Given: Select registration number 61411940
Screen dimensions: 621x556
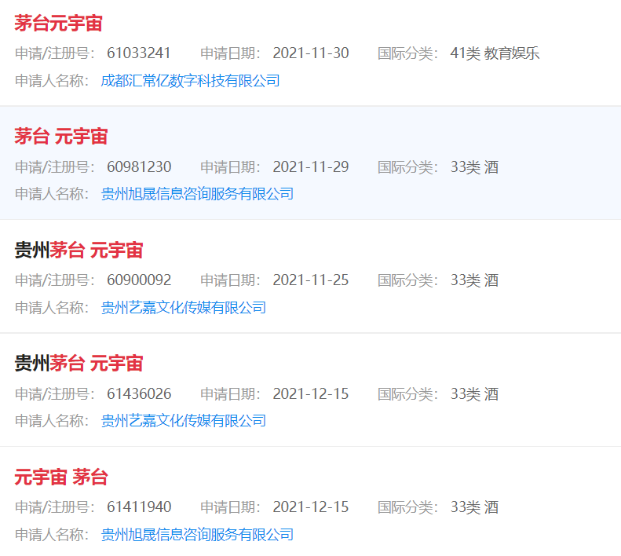Looking at the screenshot, I should [139, 507].
